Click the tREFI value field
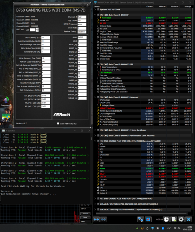 pyautogui.click(x=82, y=37)
